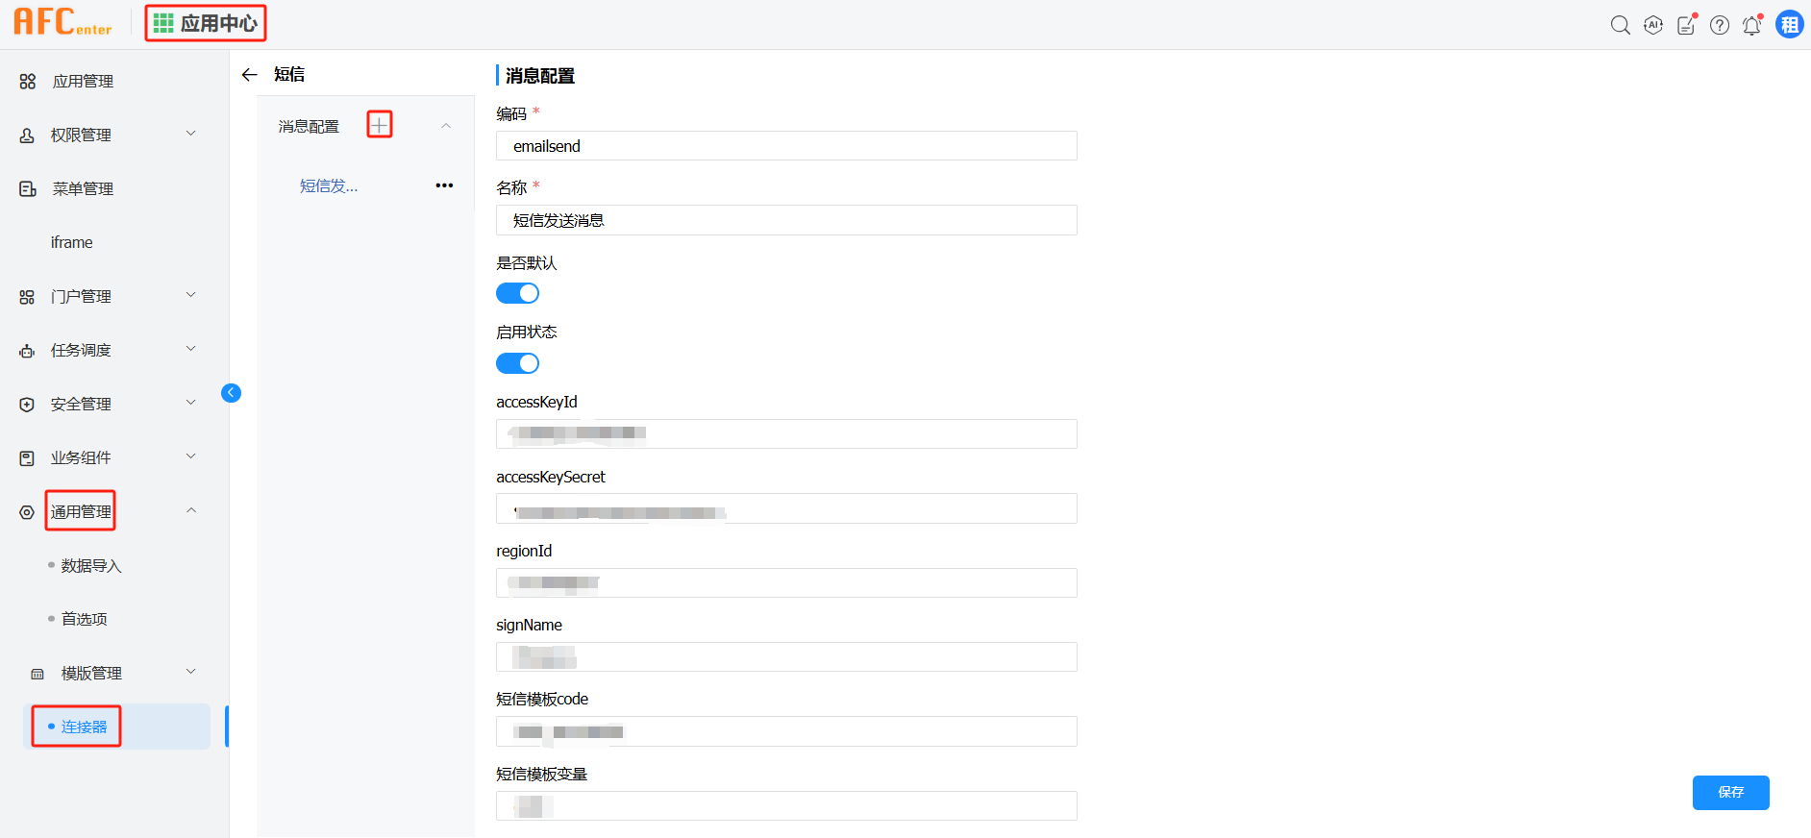This screenshot has height=838, width=1811.
Task: Click the search magnifier icon
Action: pos(1620,25)
